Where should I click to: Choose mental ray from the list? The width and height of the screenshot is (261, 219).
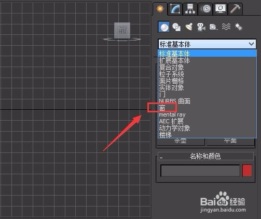tap(207, 114)
